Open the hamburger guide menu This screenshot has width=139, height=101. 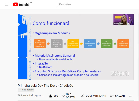pos(7,4)
